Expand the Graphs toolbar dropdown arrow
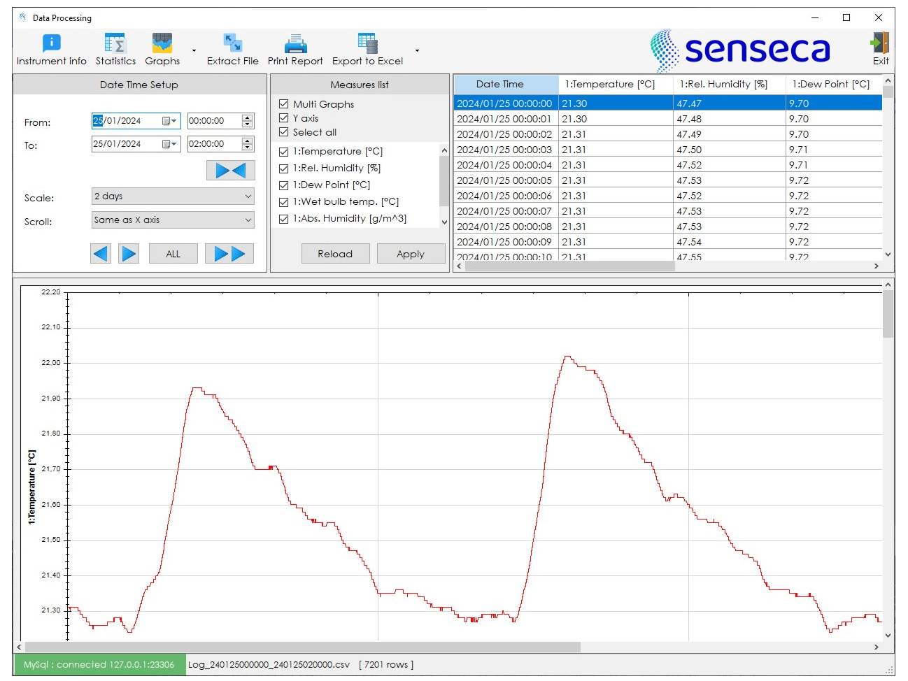 pyautogui.click(x=194, y=50)
